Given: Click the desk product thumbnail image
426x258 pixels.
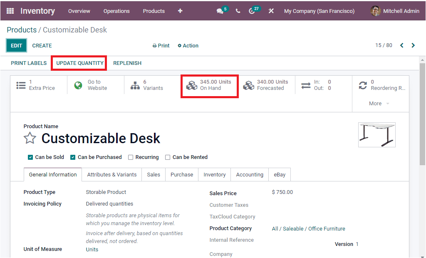Looking at the screenshot, I should point(376,134).
